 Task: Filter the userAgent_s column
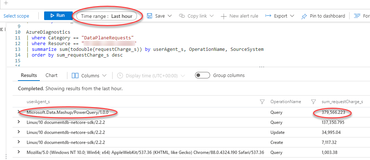click(x=262, y=102)
